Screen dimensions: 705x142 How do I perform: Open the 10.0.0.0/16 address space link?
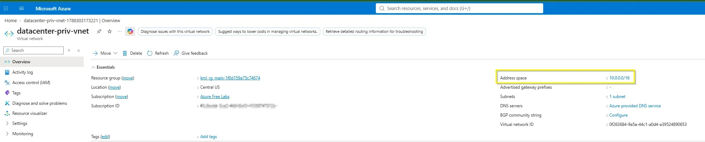(x=619, y=78)
